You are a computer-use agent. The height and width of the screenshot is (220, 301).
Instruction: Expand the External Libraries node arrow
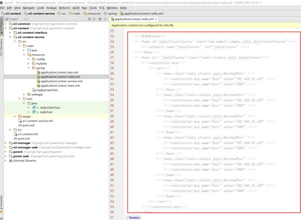pos(6,161)
